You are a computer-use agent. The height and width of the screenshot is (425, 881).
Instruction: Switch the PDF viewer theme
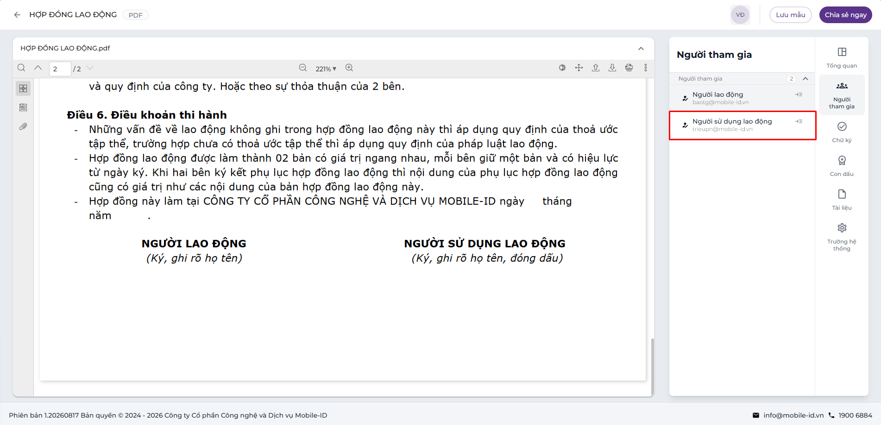click(x=562, y=68)
